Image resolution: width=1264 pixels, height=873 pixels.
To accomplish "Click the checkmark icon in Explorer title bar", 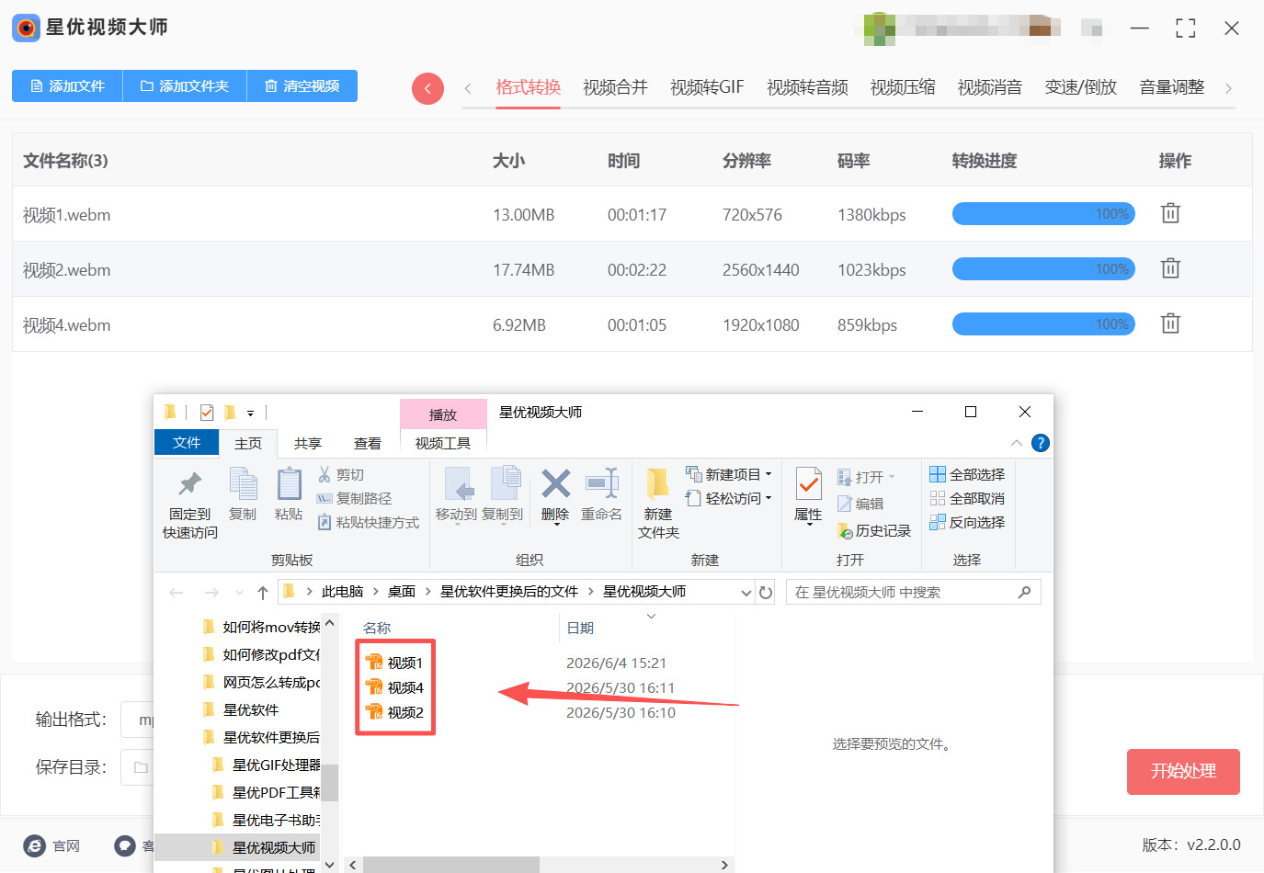I will click(207, 413).
